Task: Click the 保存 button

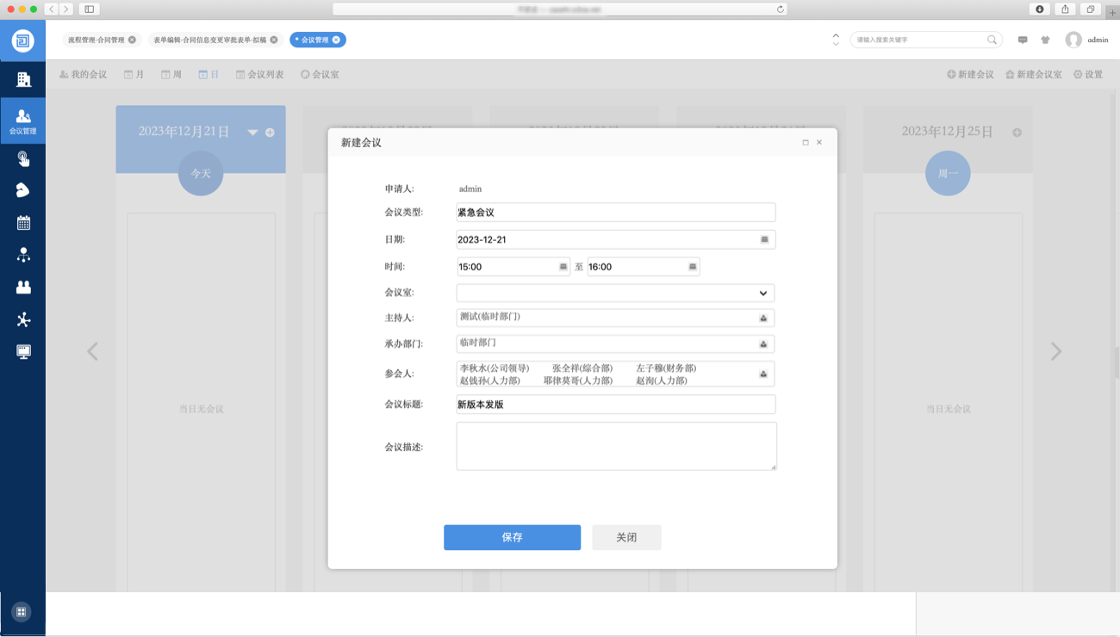Action: [512, 537]
